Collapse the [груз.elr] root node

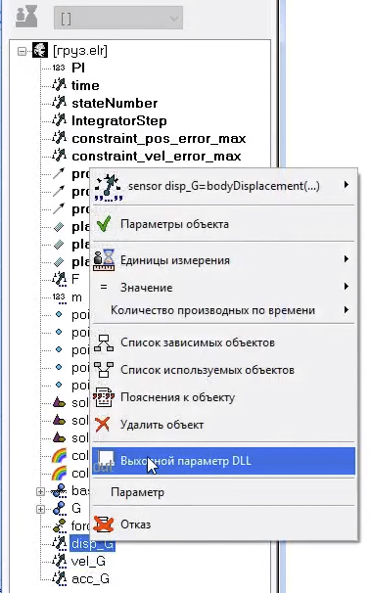(x=23, y=51)
